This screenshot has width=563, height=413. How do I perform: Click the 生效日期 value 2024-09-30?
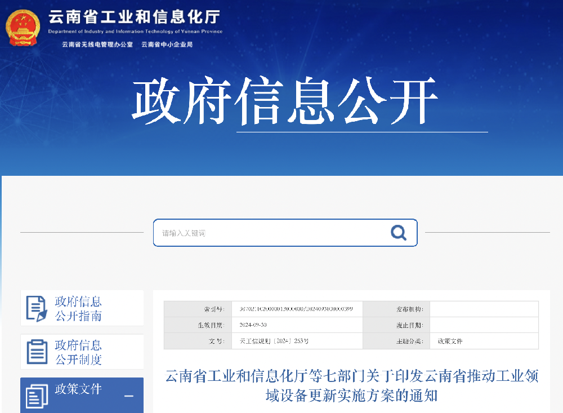pyautogui.click(x=254, y=325)
